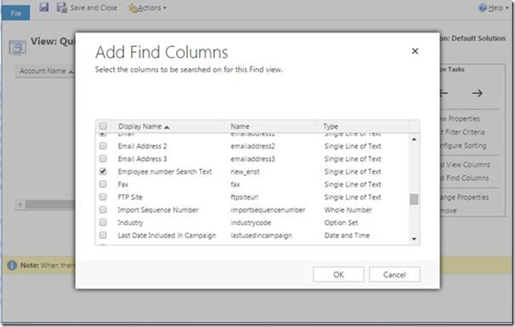This screenshot has height=327, width=515.
Task: Click the Type column header
Action: pos(331,126)
